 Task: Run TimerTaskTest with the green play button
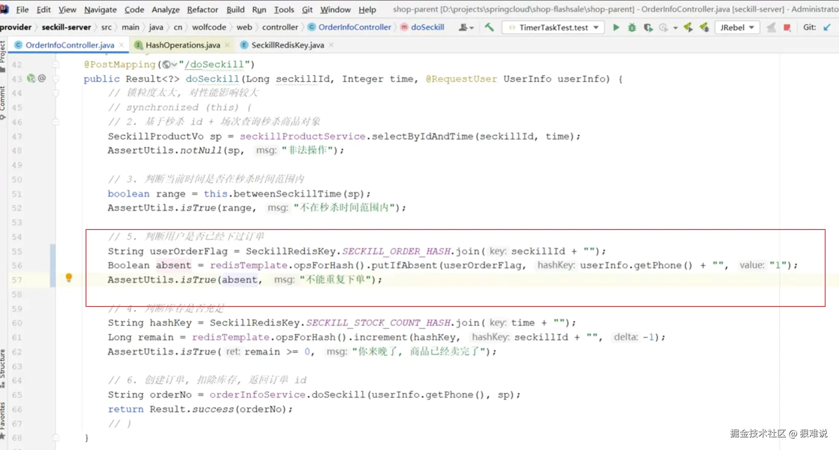coord(616,27)
